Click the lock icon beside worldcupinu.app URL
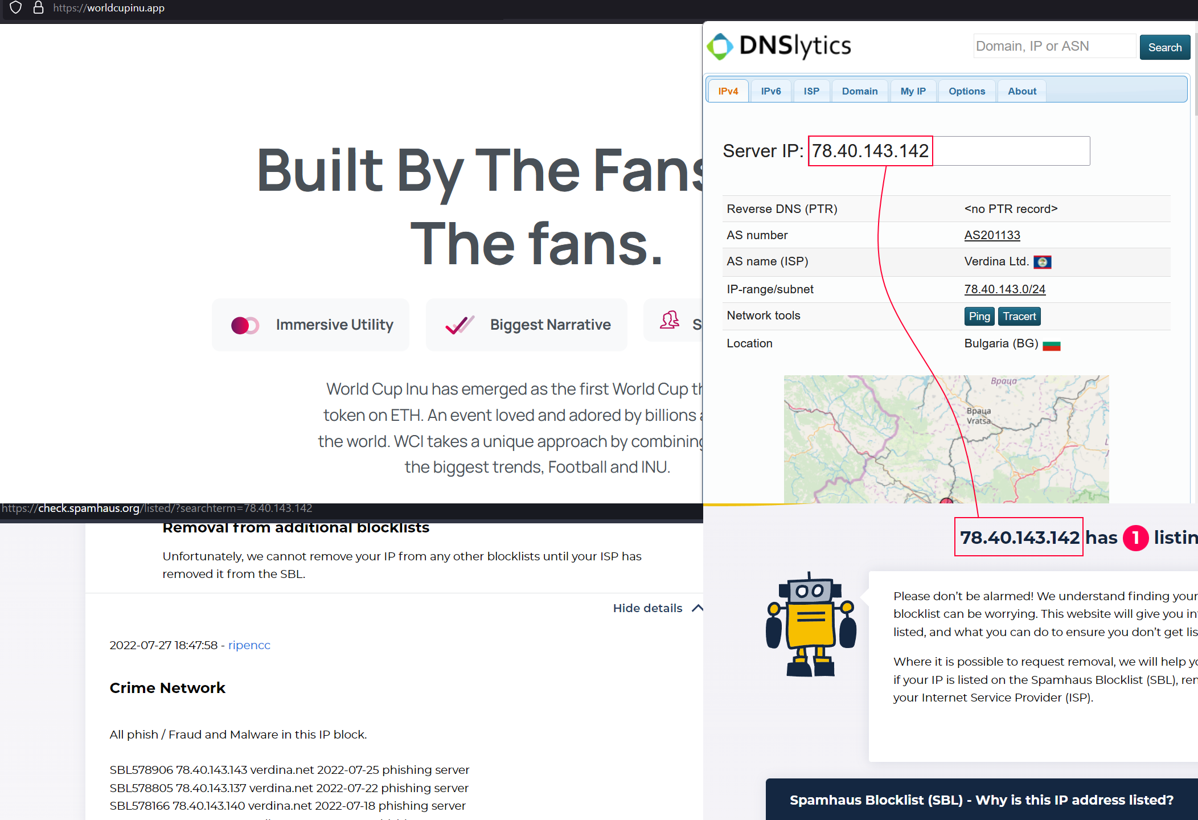 point(39,8)
